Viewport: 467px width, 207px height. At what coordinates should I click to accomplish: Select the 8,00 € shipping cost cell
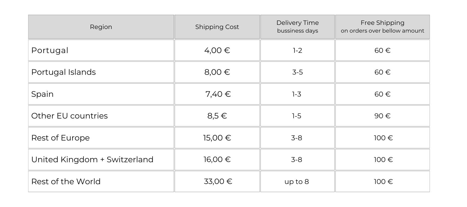(x=217, y=72)
